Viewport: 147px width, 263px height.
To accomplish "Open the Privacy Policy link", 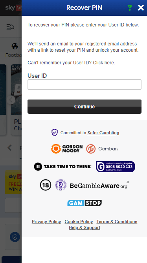I will (46, 222).
